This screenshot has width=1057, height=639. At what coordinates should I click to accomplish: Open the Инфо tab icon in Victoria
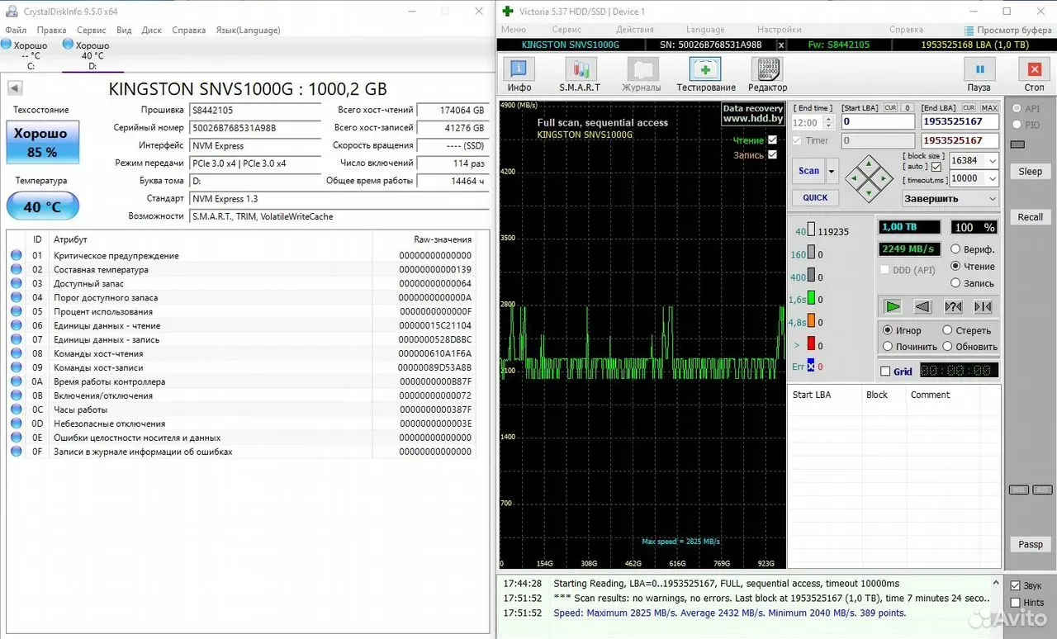(x=519, y=69)
